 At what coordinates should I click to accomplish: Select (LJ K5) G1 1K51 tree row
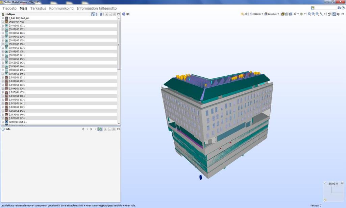pyautogui.click(x=59, y=118)
